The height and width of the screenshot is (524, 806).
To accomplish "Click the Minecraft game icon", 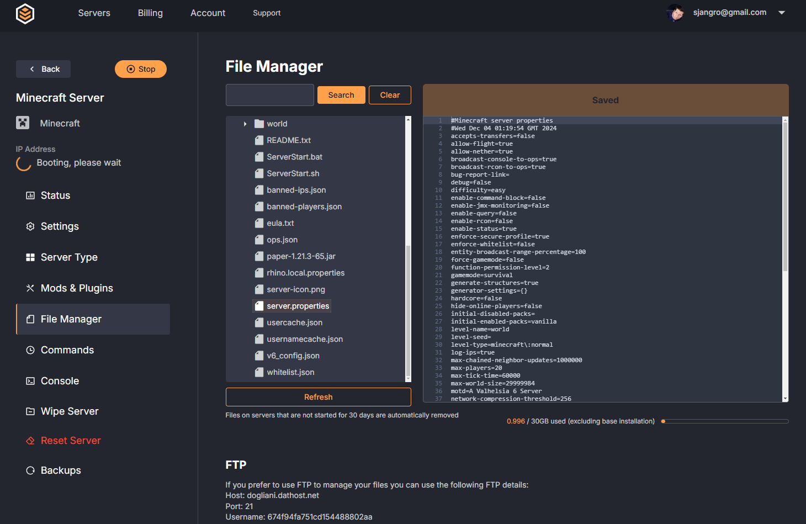I will [22, 123].
